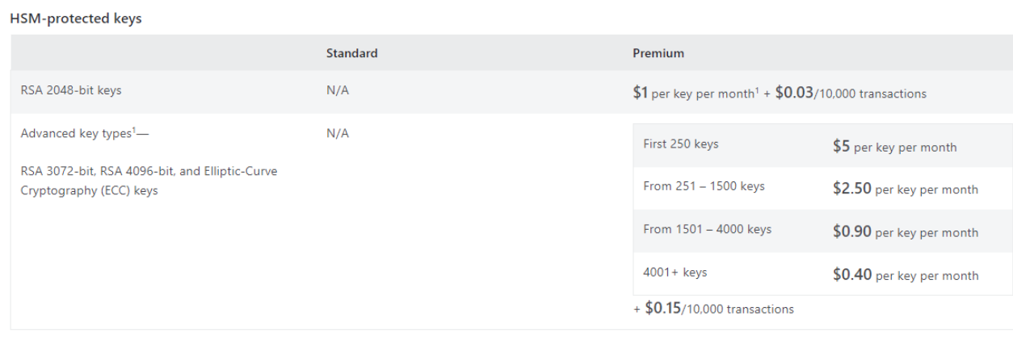Click N/A in the Advanced key types row

click(338, 134)
